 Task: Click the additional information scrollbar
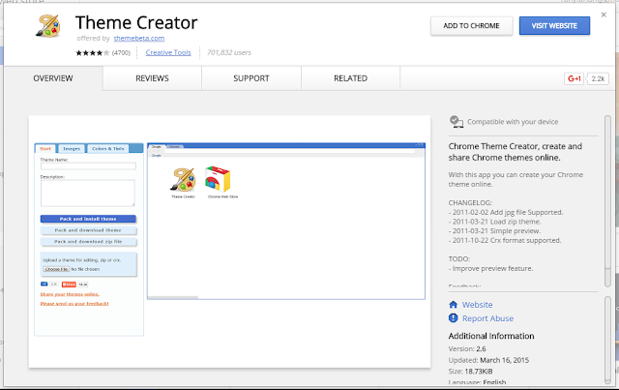607,340
